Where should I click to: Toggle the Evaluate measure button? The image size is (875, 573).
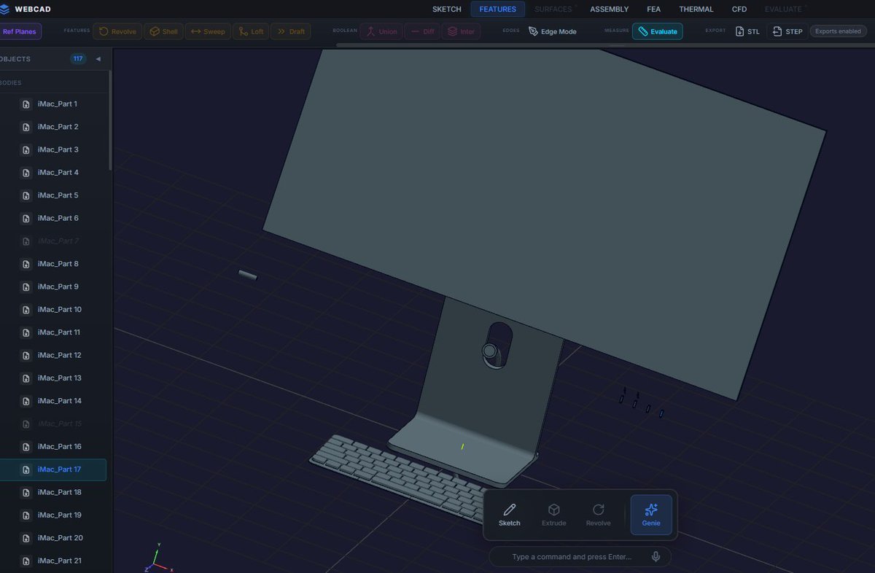click(657, 32)
